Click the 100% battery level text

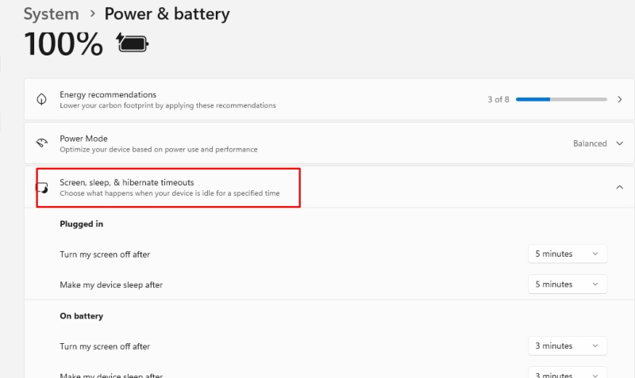tap(63, 44)
